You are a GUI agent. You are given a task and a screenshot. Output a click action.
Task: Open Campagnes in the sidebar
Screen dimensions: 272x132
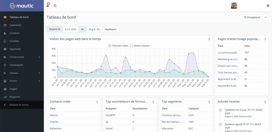[x=16, y=65]
